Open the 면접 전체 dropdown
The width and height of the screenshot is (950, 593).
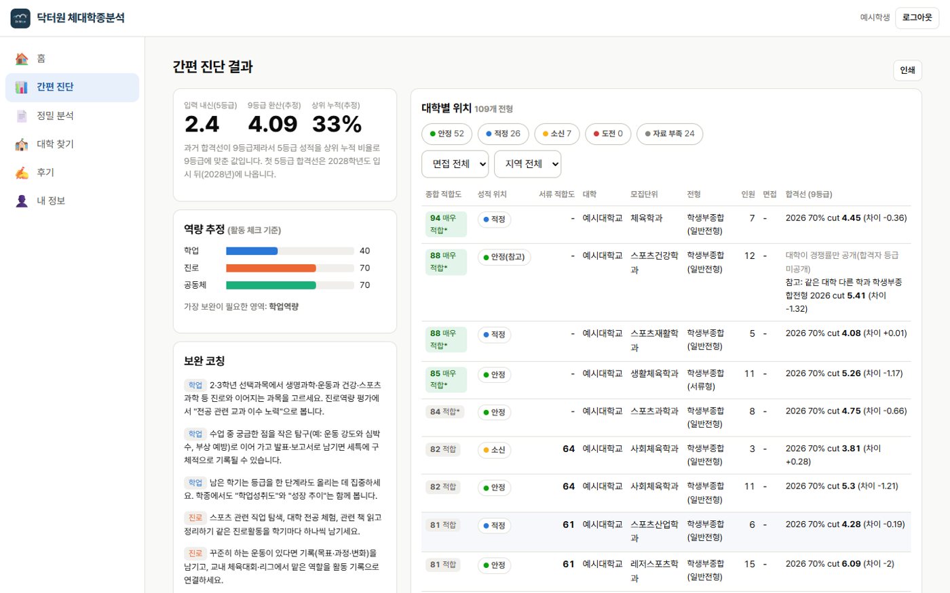[455, 164]
